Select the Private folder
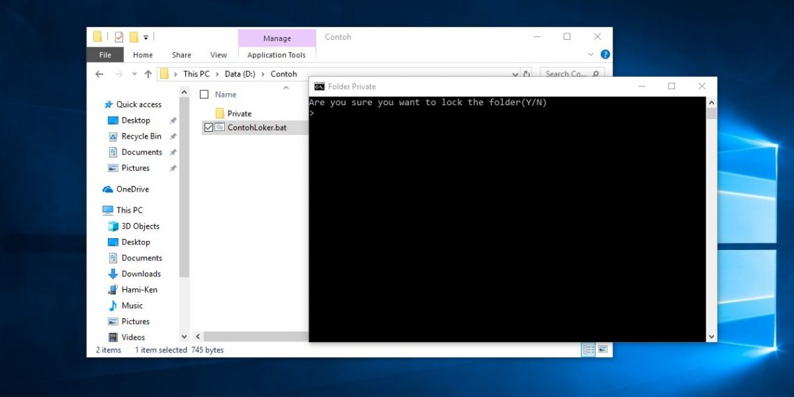This screenshot has width=794, height=397. point(233,114)
